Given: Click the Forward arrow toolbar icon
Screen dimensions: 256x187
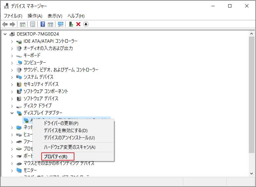Looking at the screenshot, I should pos(12,24).
